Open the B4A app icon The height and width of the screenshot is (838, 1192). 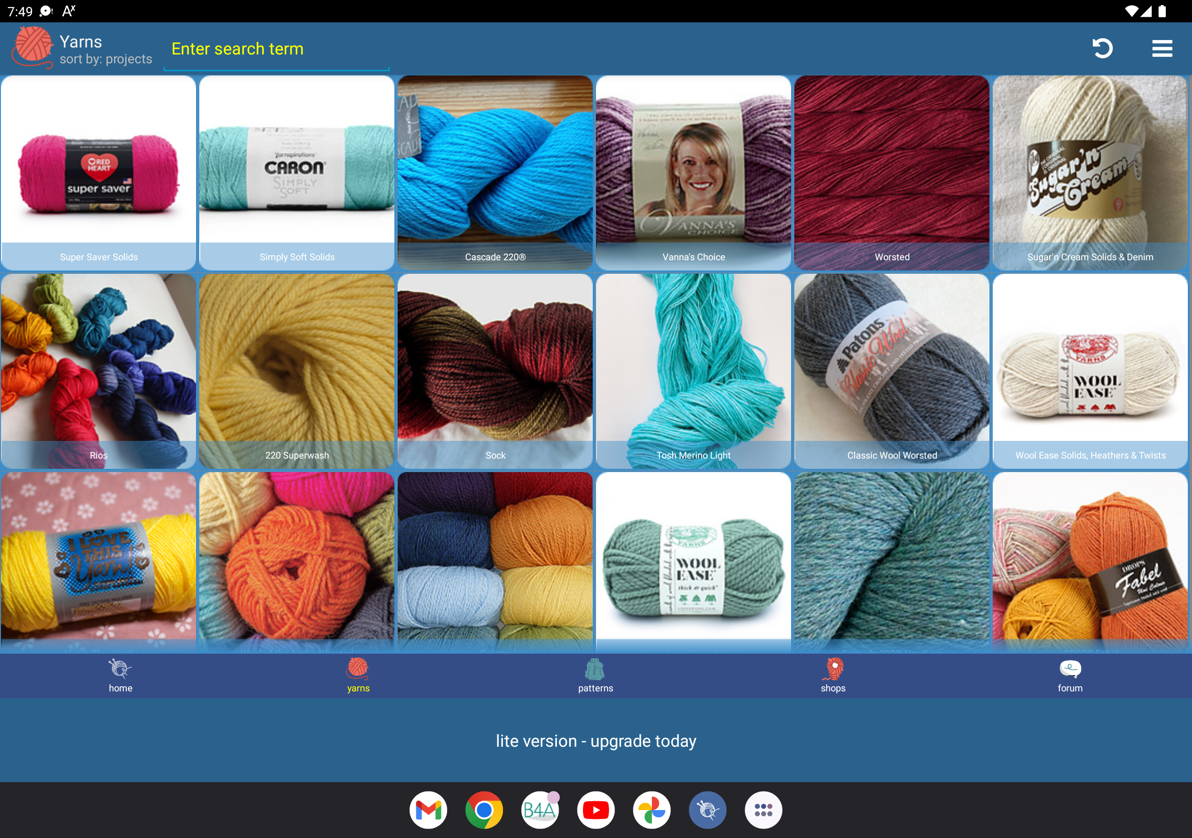pos(540,810)
